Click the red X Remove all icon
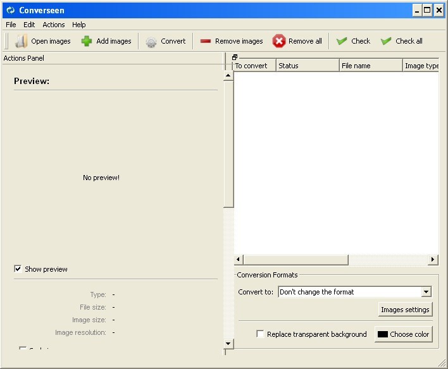Viewport: 448px width, 369px height. (x=278, y=41)
